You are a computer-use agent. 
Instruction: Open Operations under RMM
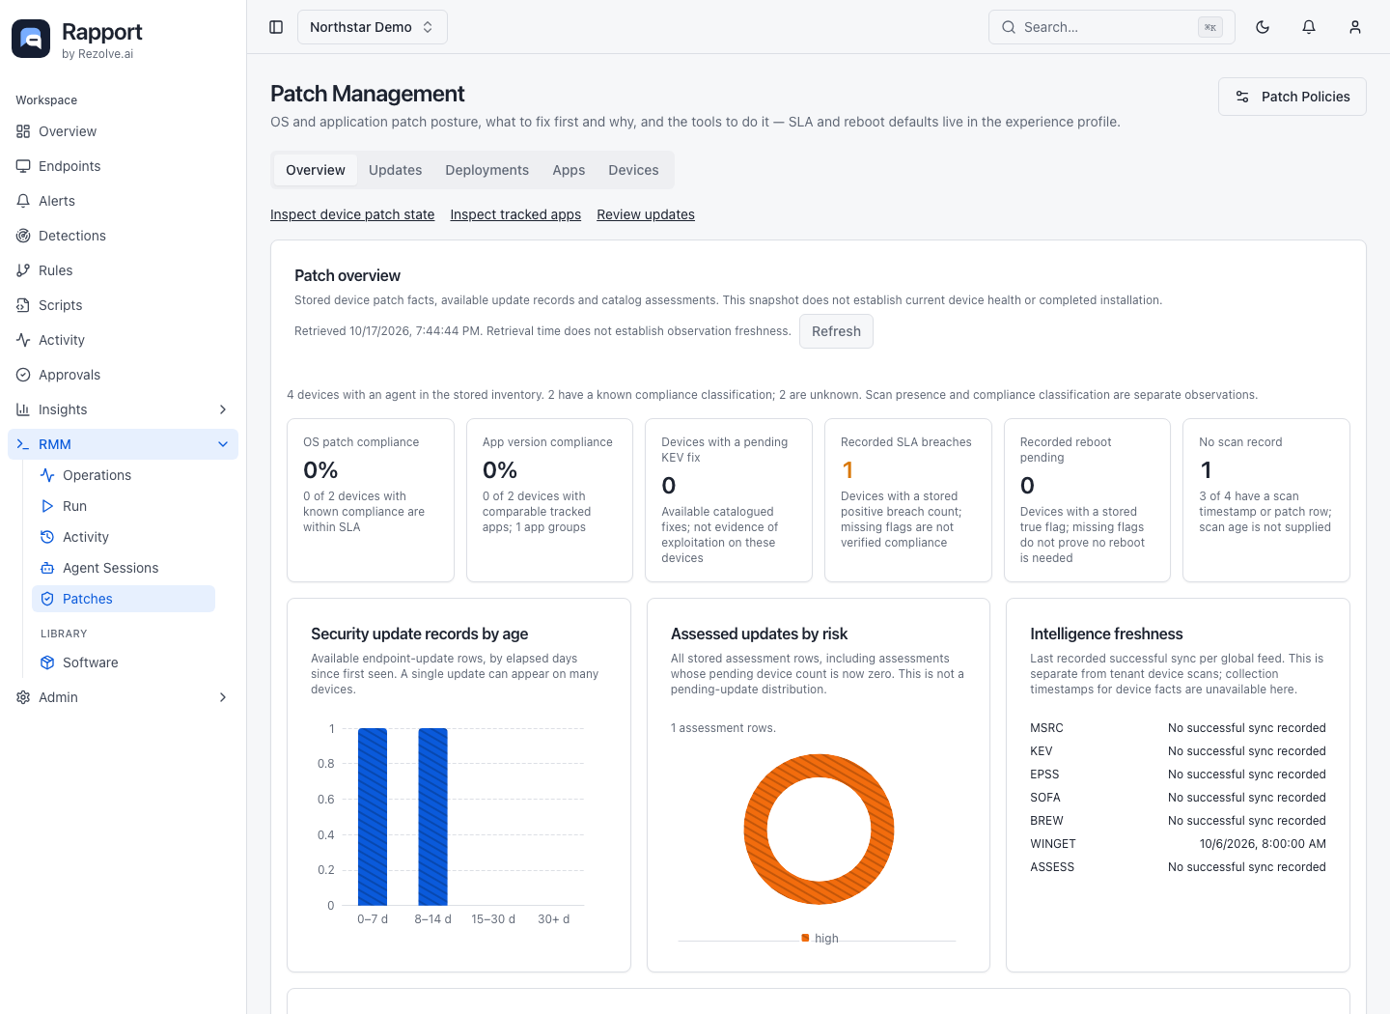coord(124,475)
